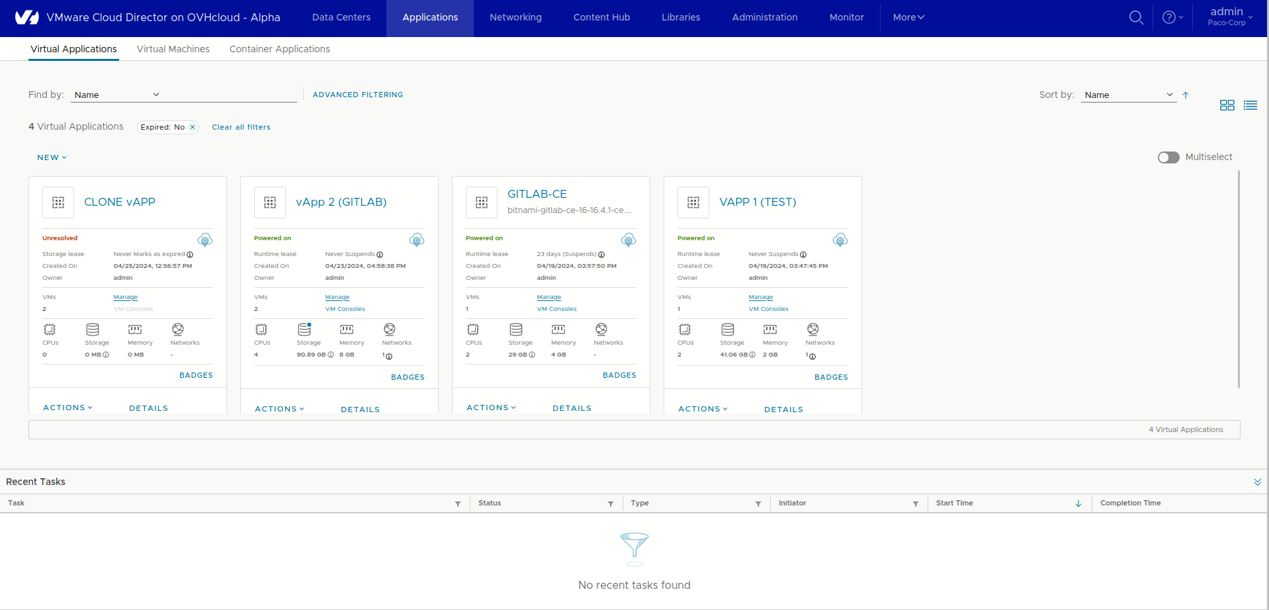Collapse the Recent Tasks panel
This screenshot has height=610, width=1269.
[1257, 482]
